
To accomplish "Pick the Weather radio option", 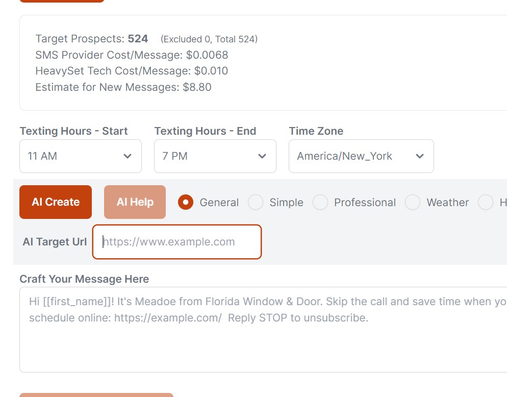I will click(x=413, y=203).
